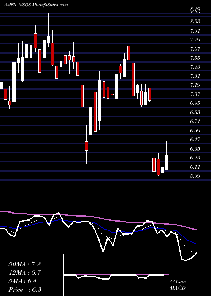Image resolution: width=211 pixels, height=296 pixels.
Task: Click the 6.47 price axis label
Action: [195, 140]
